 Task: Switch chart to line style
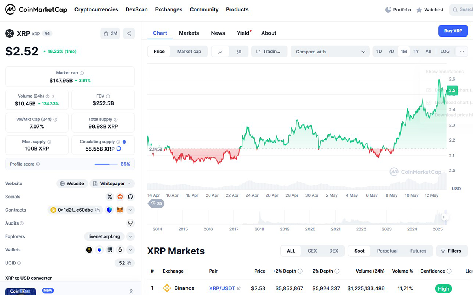pyautogui.click(x=221, y=52)
